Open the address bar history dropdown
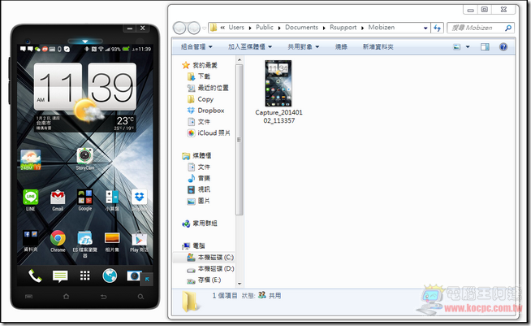531x326 pixels. [425, 28]
